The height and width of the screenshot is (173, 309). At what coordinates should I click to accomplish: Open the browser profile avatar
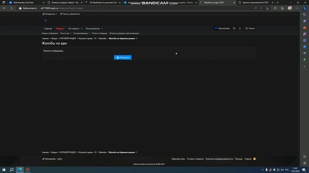(290, 8)
